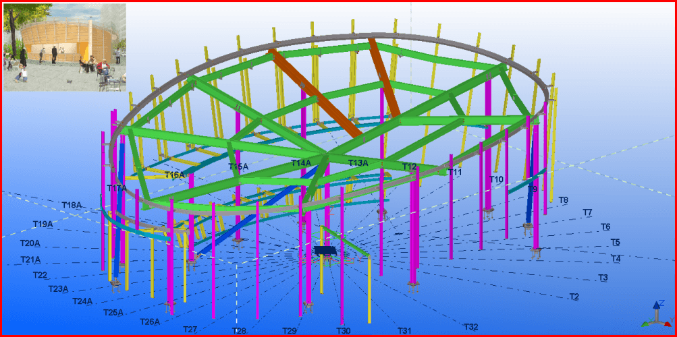
Task: Pick grid label T10
Action: pos(496,179)
